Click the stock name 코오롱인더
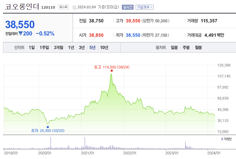Screen dimensions: 236x159 [x=22, y=7]
